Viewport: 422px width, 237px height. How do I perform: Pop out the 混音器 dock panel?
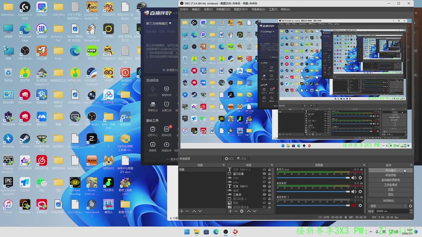[x=364, y=165]
